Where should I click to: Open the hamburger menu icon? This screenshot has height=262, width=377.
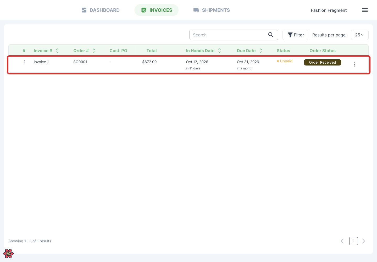365,10
